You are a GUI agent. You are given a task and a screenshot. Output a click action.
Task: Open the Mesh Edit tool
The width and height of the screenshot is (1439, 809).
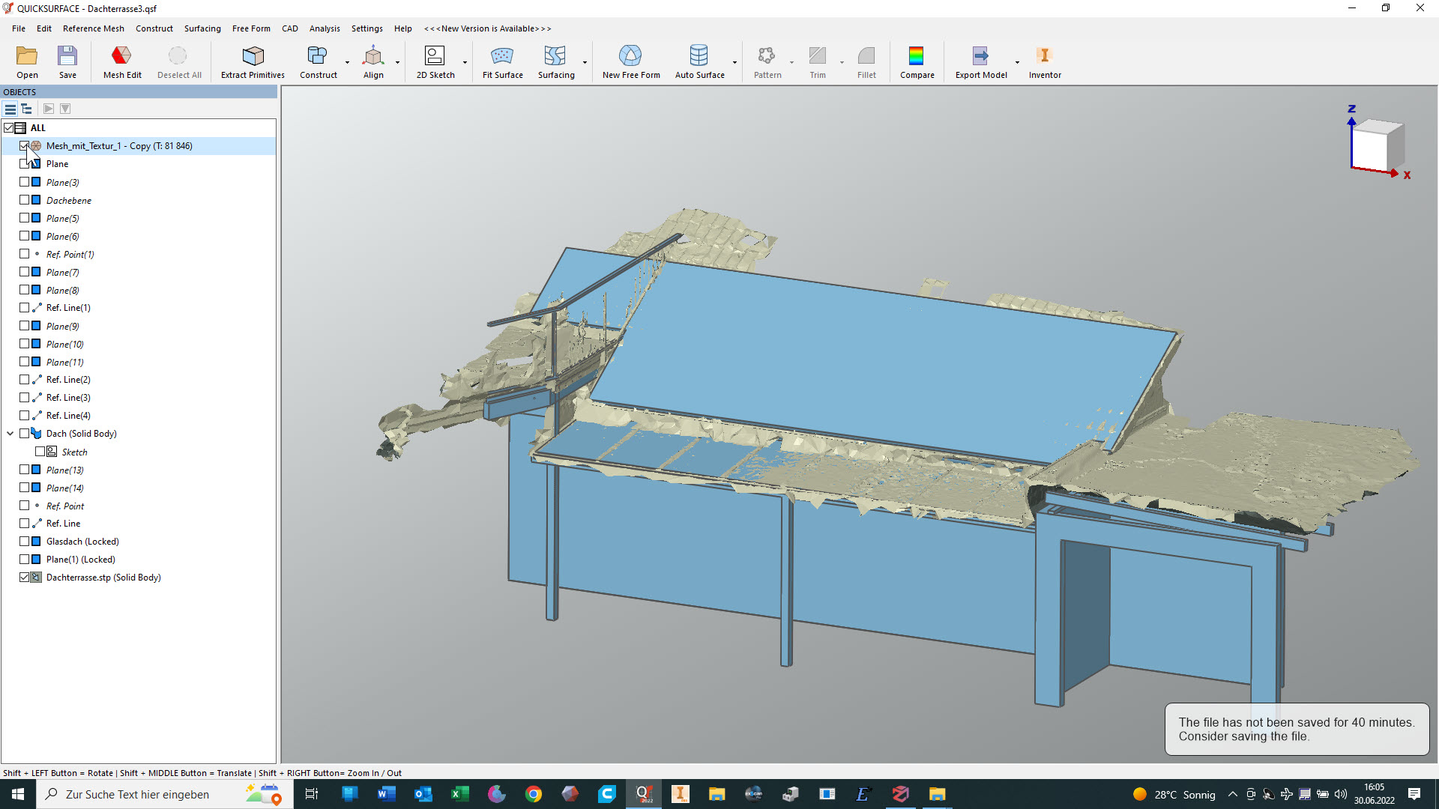click(x=121, y=61)
